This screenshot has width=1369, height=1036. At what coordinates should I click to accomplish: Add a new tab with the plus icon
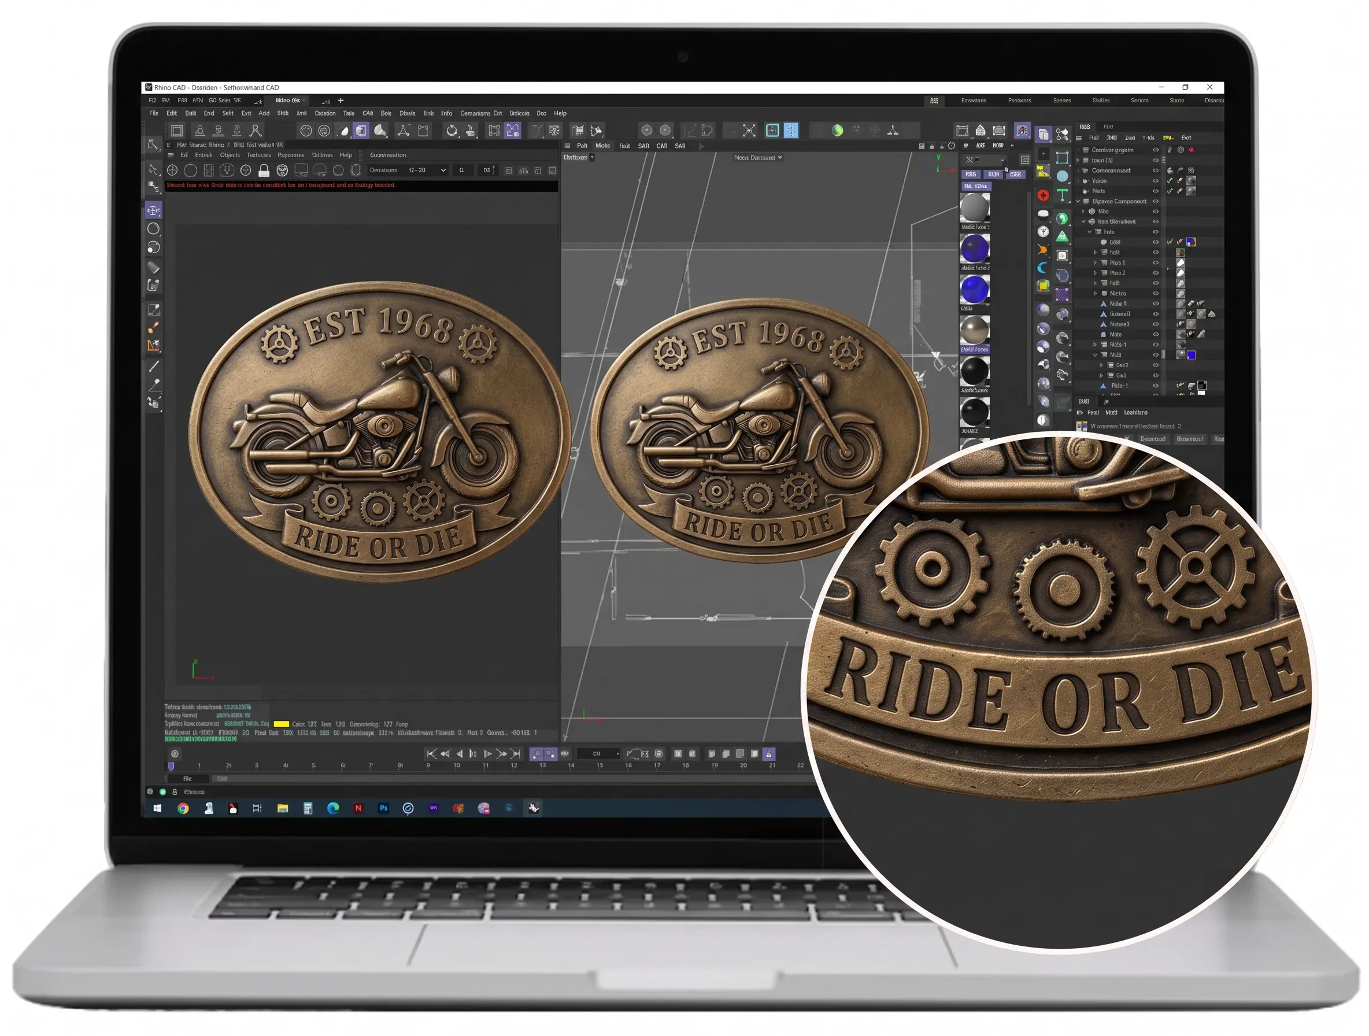coord(341,100)
